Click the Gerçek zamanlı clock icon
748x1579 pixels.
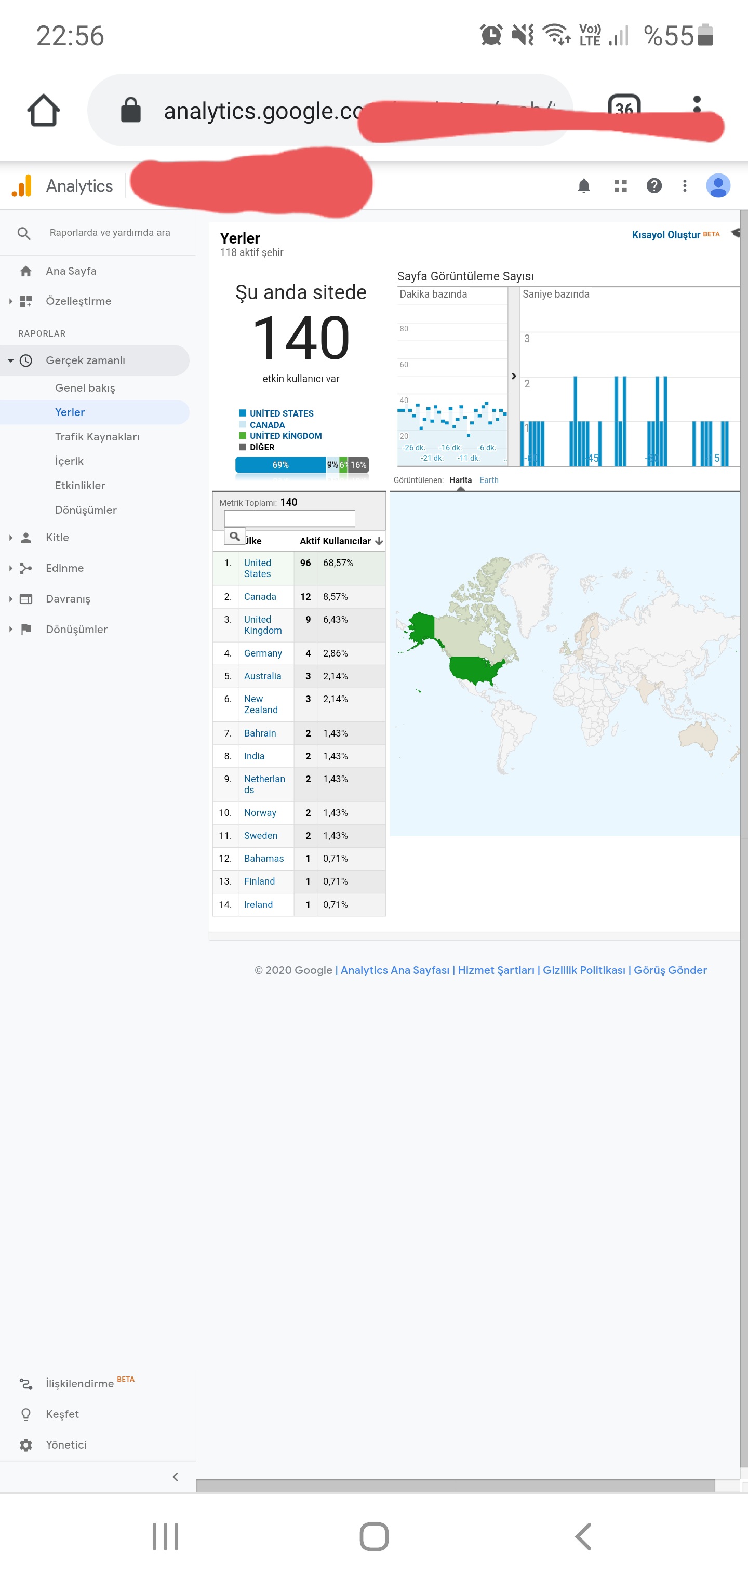(x=26, y=360)
